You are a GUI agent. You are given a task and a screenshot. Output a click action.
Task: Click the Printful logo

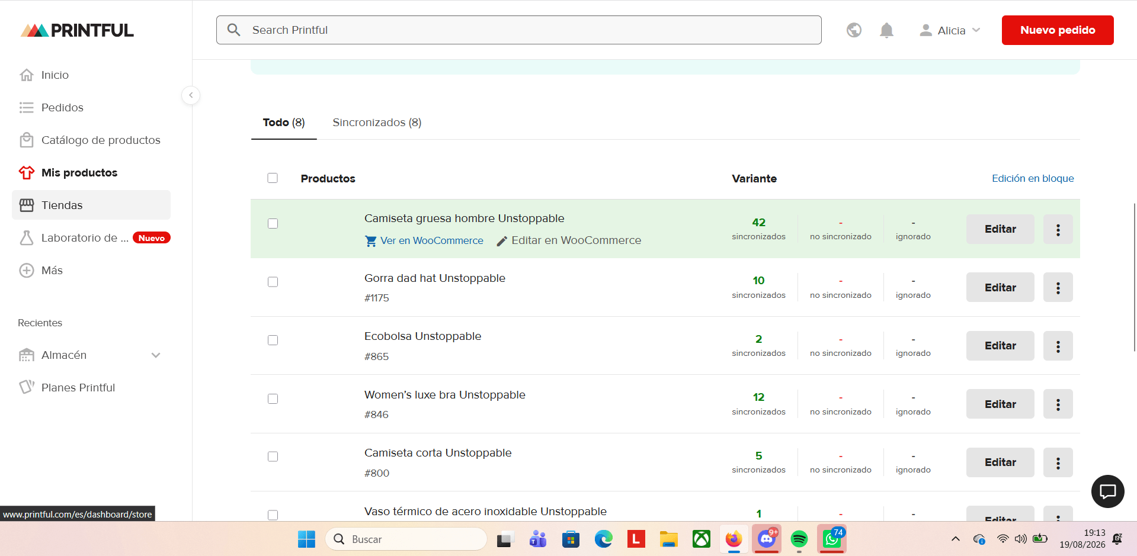click(77, 30)
